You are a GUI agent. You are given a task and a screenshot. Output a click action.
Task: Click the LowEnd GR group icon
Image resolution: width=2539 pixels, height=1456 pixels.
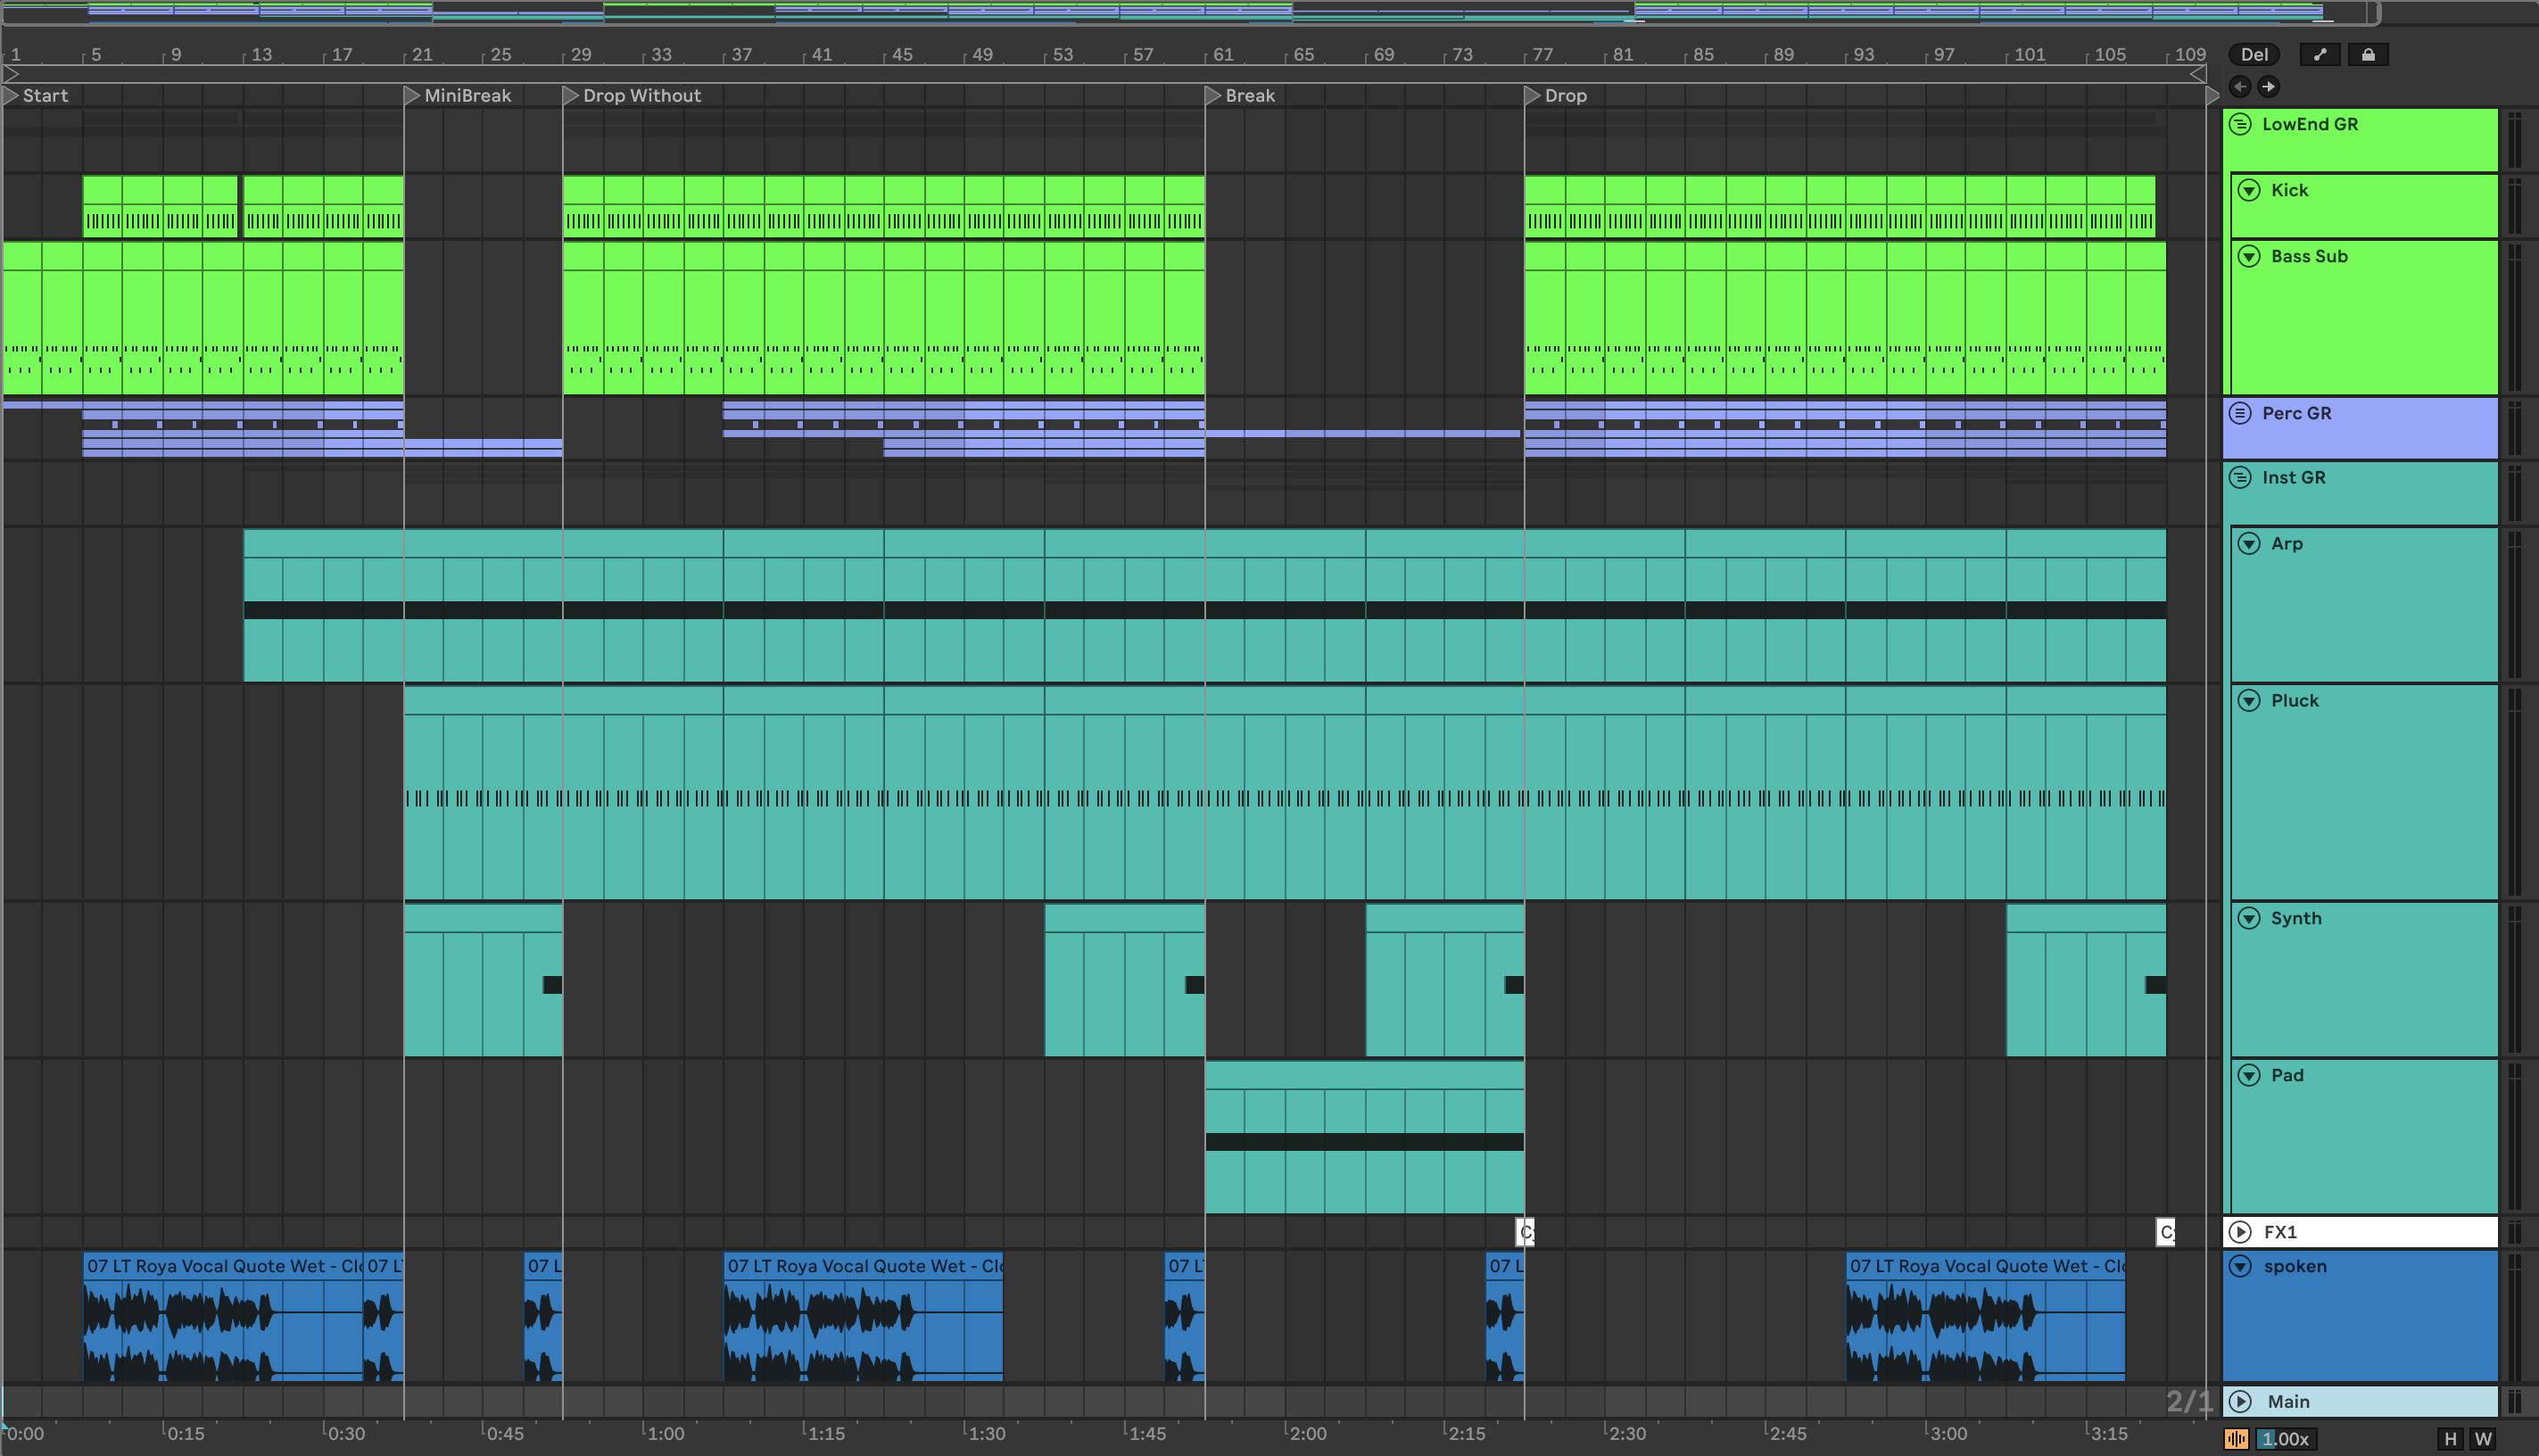click(2241, 124)
